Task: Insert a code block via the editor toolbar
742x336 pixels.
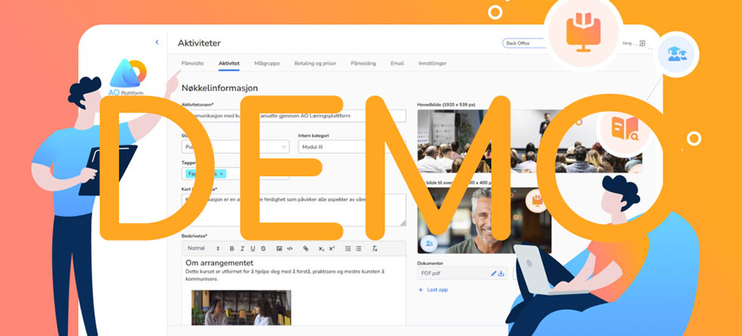Action: [290, 248]
